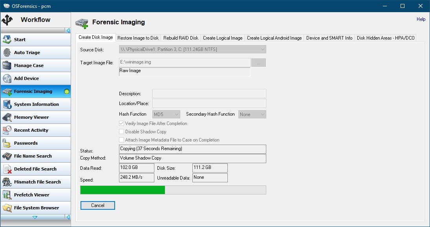Cancel the disk imaging operation

click(x=98, y=205)
